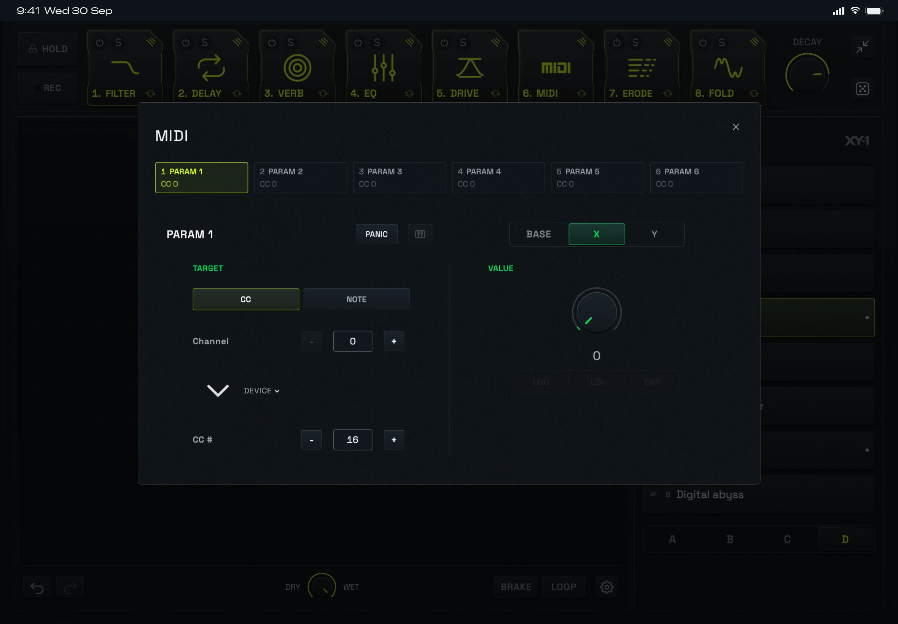Click the FOLD waveform icon
Screen dimensions: 898x624
click(728, 68)
